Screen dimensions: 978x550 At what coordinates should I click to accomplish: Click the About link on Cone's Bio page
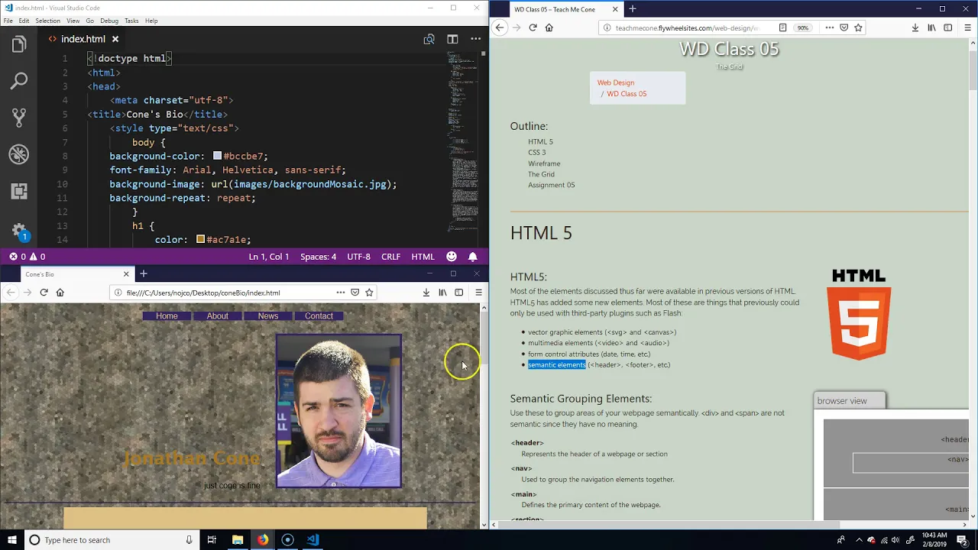click(217, 315)
